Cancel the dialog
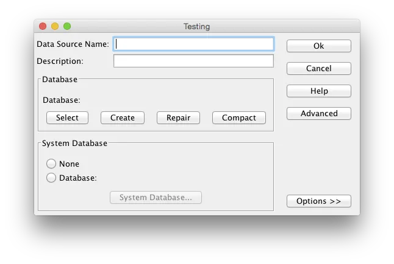The width and height of the screenshot is (394, 264). coord(318,69)
